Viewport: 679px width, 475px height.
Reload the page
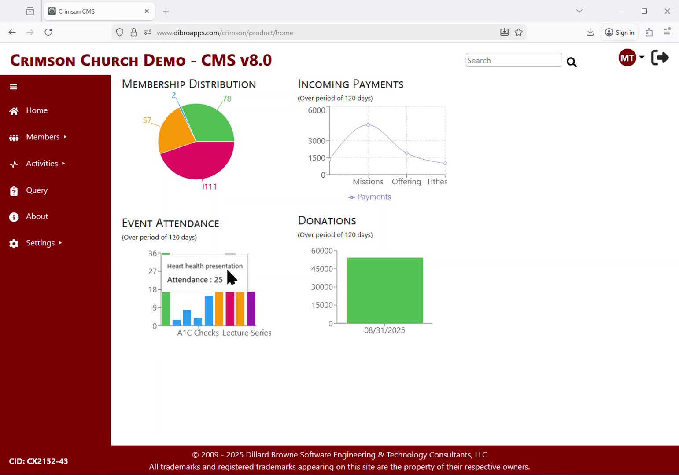(48, 32)
